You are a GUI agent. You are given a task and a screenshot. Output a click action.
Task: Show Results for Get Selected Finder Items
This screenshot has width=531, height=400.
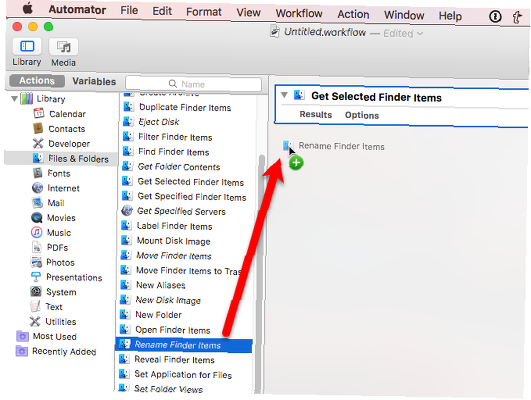tap(315, 115)
